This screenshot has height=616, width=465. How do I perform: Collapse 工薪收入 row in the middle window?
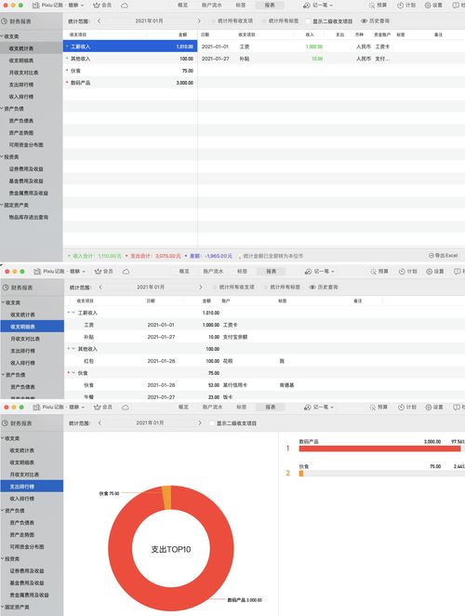coord(73,313)
